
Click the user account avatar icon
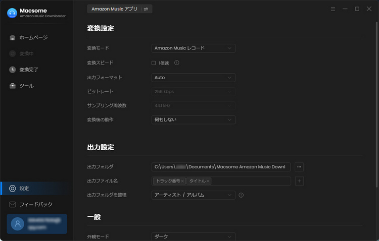pyautogui.click(x=17, y=224)
